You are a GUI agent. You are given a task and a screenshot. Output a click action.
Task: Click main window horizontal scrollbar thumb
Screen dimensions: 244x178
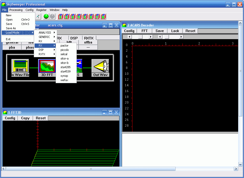click(x=91, y=169)
